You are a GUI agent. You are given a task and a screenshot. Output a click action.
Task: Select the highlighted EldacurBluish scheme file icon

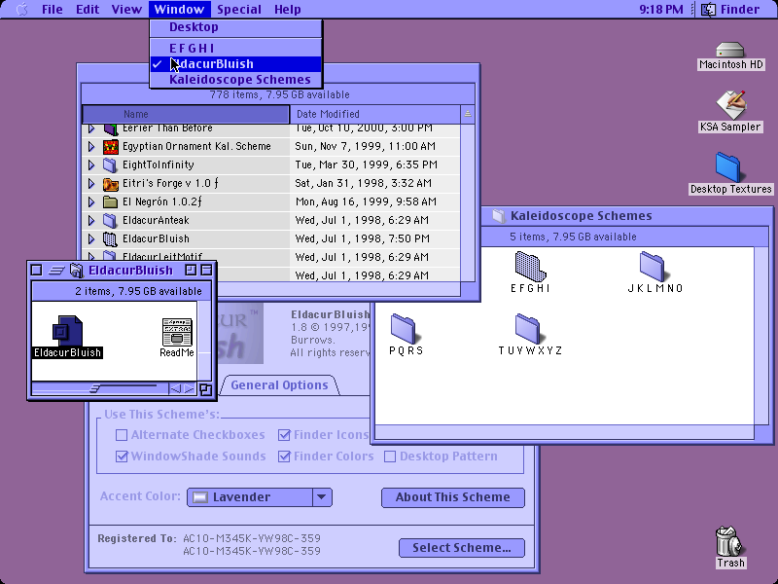pyautogui.click(x=67, y=331)
